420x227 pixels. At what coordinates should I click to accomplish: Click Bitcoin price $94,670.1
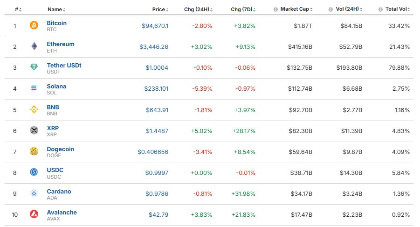pos(155,26)
